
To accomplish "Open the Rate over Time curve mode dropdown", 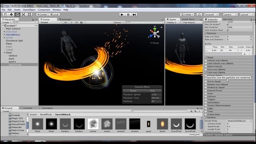I will coord(251,36).
